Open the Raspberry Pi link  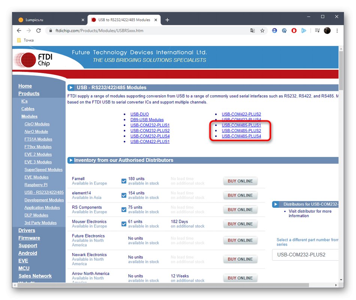coord(36,185)
